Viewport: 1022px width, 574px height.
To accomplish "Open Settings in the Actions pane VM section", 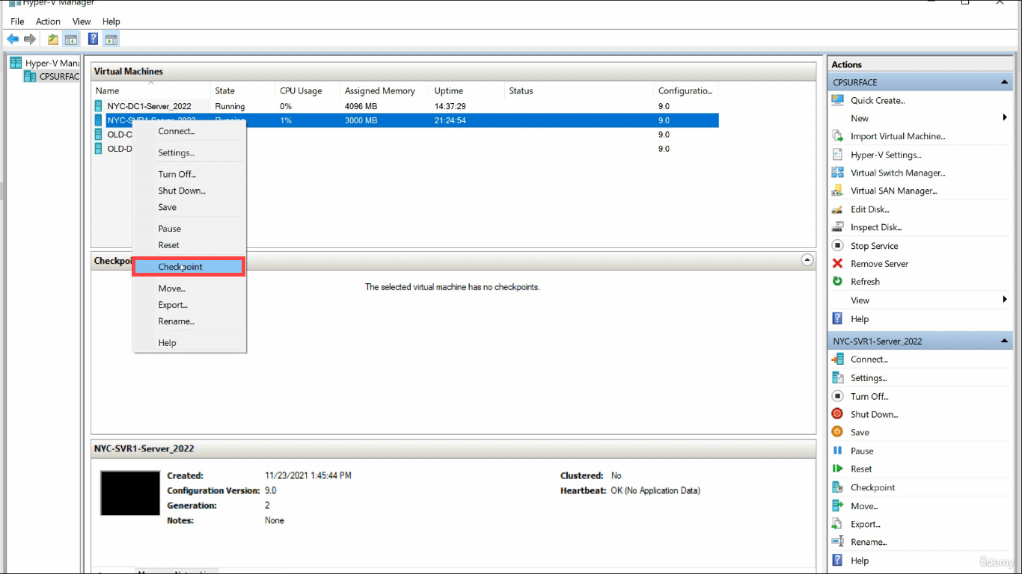I will (x=869, y=378).
